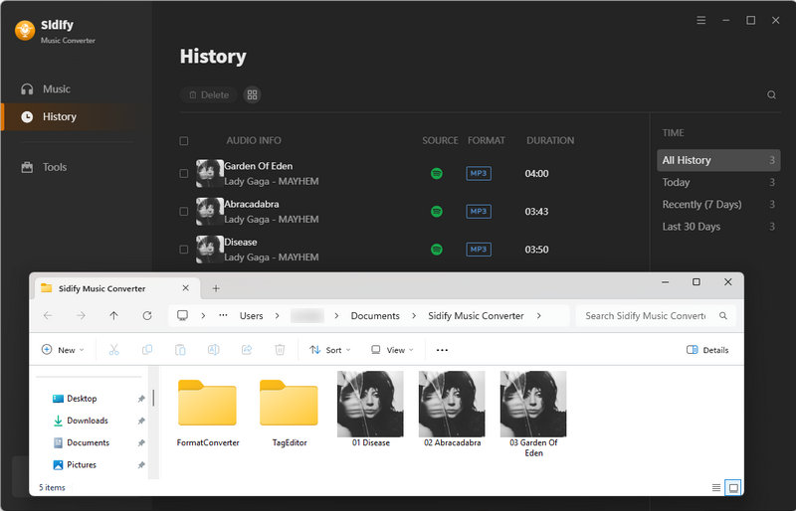Click the This PC monitor icon in address bar
Image resolution: width=796 pixels, height=511 pixels.
(183, 315)
